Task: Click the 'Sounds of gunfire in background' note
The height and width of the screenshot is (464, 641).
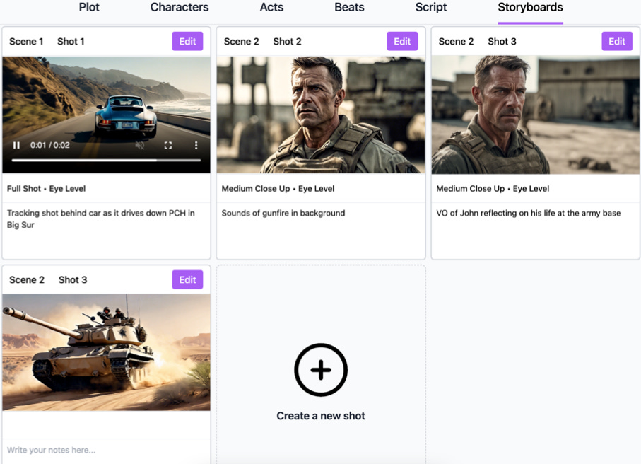Action: tap(283, 213)
